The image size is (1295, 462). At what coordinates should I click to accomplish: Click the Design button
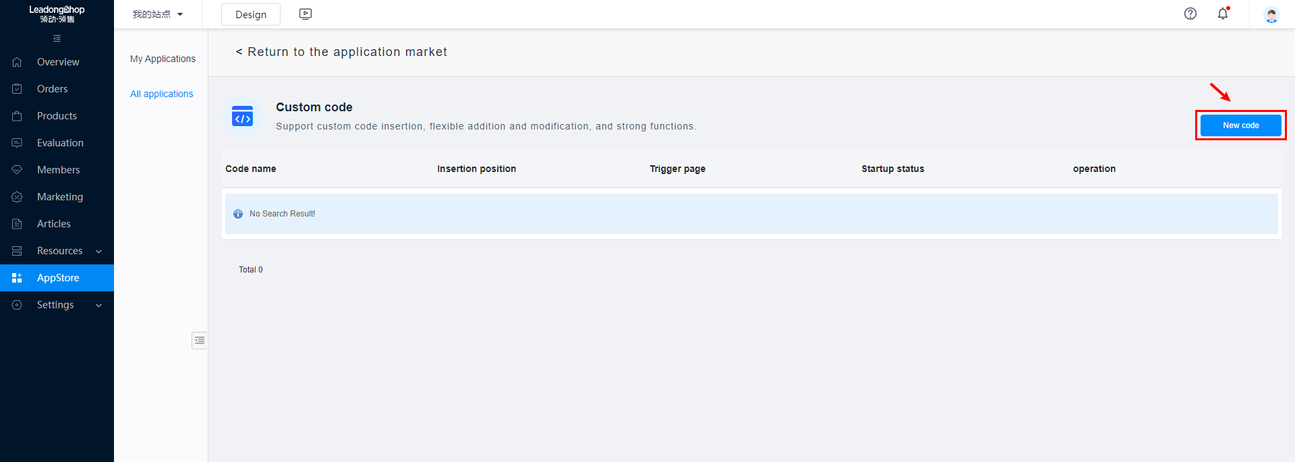251,15
